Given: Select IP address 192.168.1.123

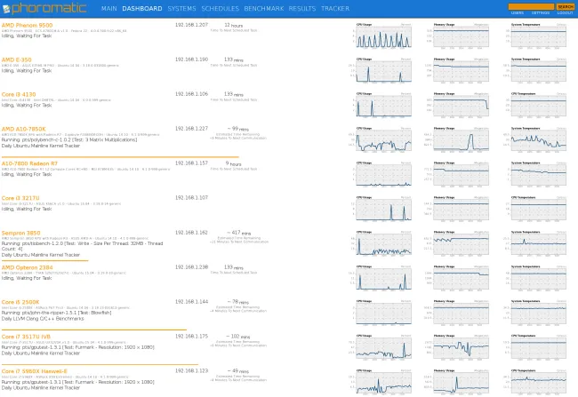Looking at the screenshot, I should (192, 371).
